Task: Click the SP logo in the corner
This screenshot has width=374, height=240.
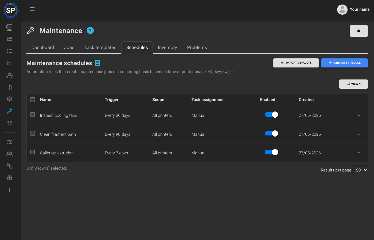Action: (x=10, y=10)
